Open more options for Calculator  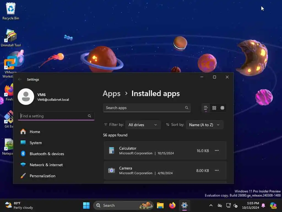[216, 150]
